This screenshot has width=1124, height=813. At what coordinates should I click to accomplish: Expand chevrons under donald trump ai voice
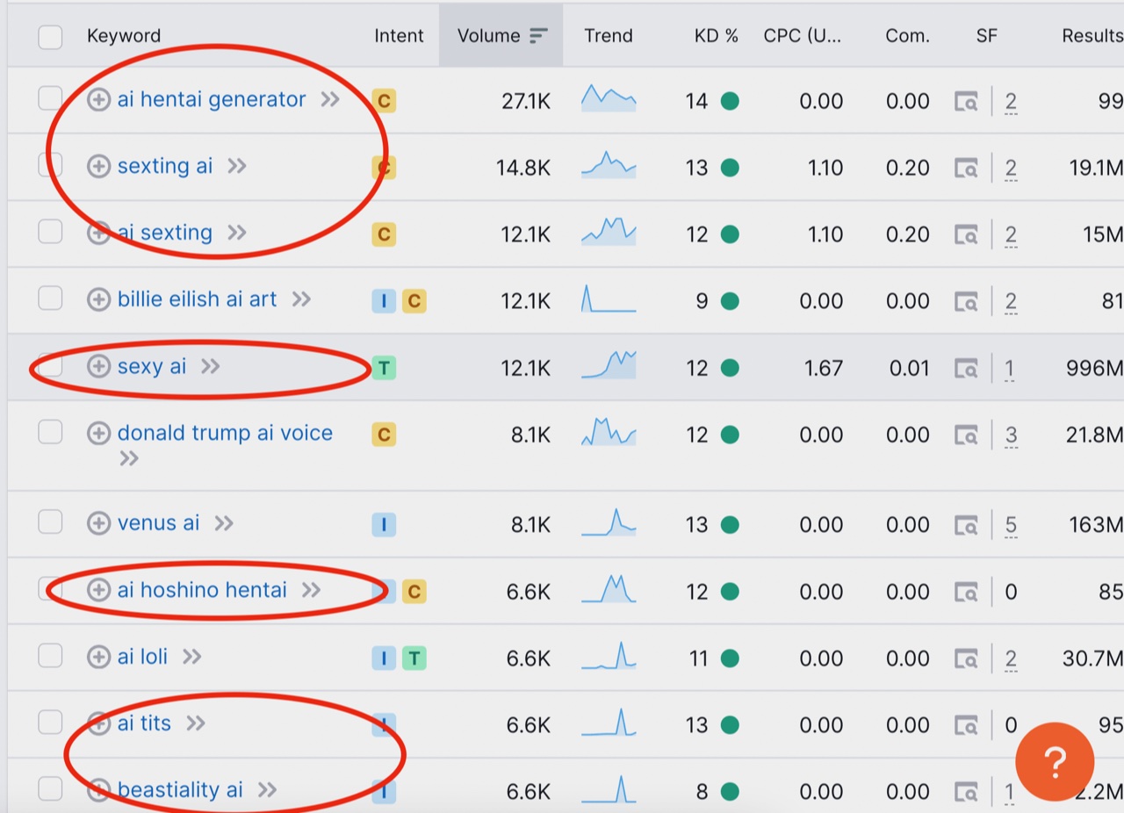click(129, 458)
